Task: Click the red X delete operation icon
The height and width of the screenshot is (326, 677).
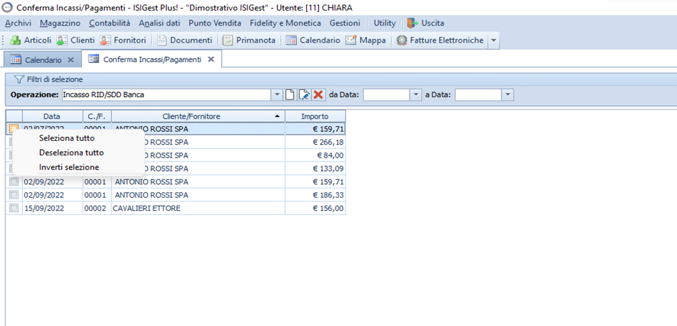Action: click(x=319, y=95)
